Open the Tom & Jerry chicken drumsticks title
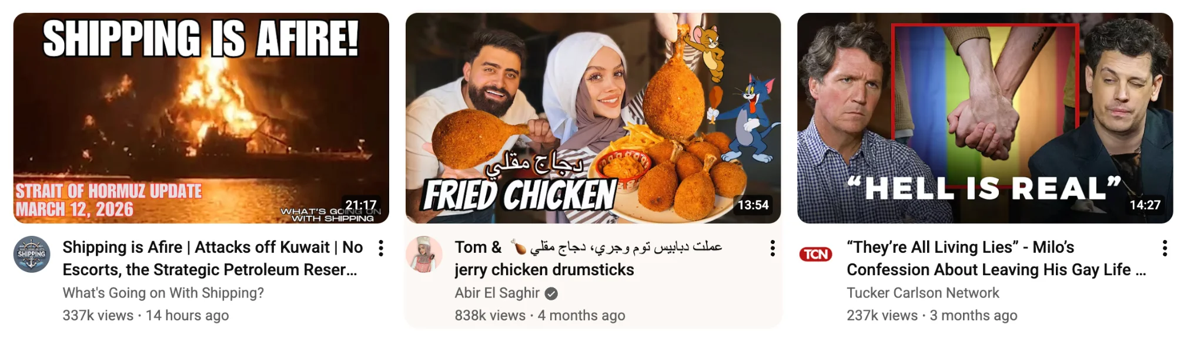Viewport: 1204px width, 352px height. pyautogui.click(x=588, y=258)
